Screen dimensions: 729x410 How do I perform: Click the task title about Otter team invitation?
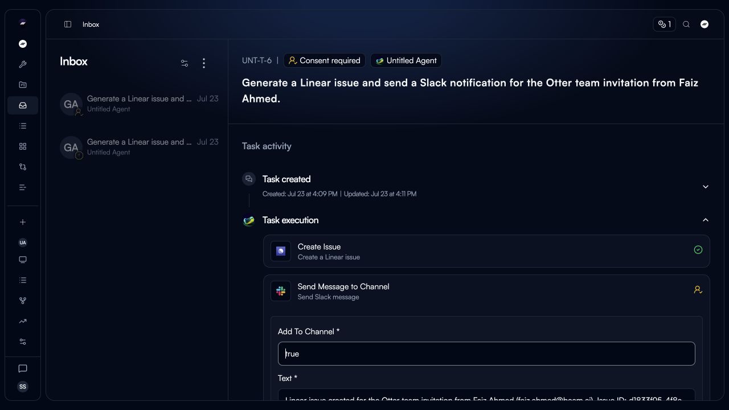click(x=470, y=91)
